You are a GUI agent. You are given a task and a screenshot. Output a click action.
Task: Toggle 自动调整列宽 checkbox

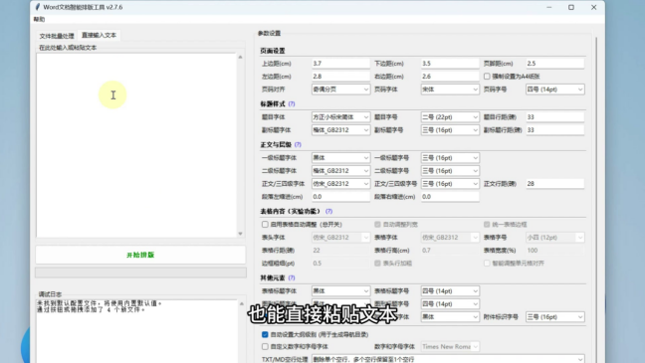[377, 225]
